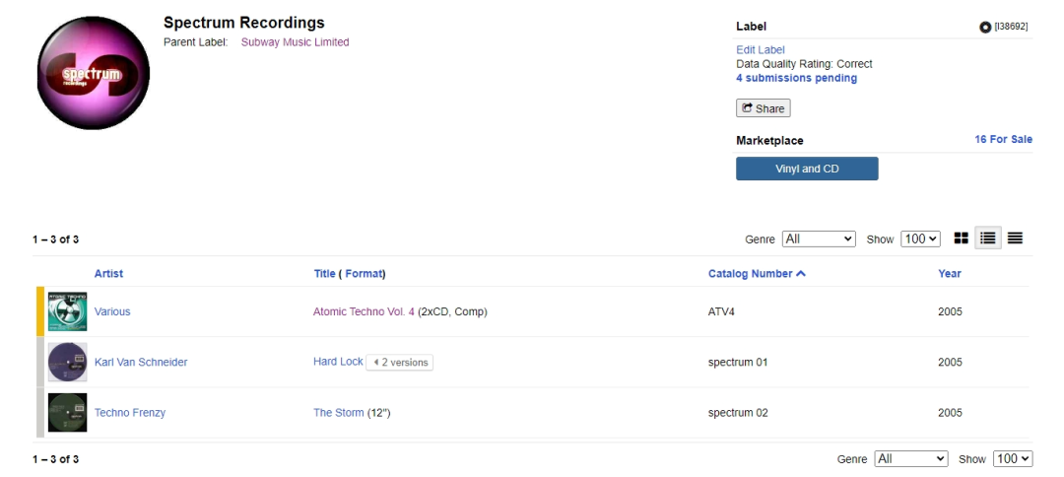Open the bottom Show count dropdown
Image resolution: width=1064 pixels, height=477 pixels.
pyautogui.click(x=1013, y=459)
